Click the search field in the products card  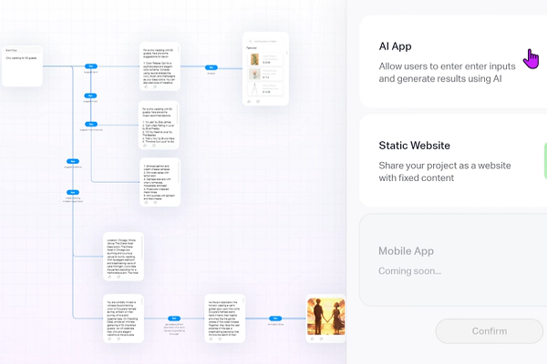(x=265, y=42)
